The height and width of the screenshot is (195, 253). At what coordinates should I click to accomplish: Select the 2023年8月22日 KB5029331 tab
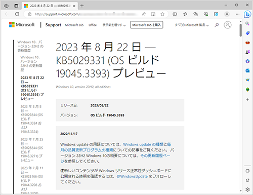(50, 6)
